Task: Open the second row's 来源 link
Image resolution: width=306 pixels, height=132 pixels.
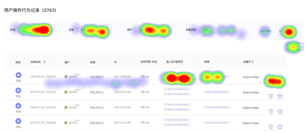Action: [217, 92]
